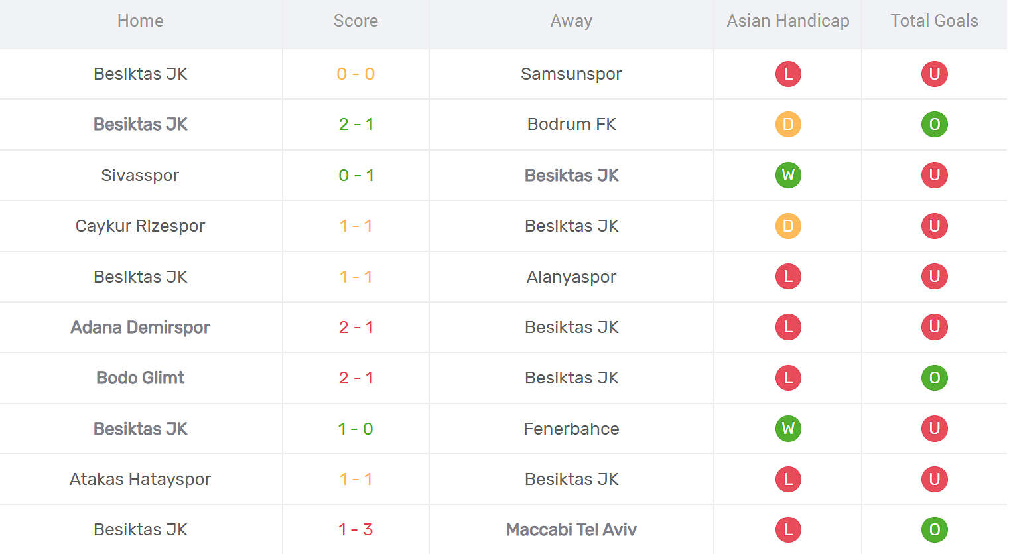Click the O total goals badge for Maccabi Tel Aviv match
Screen dimensions: 1009x554
coord(934,530)
